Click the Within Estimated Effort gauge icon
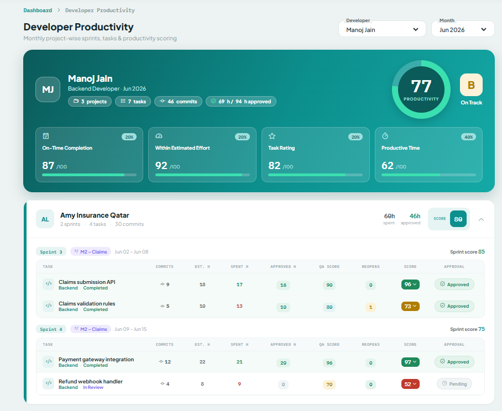502x411 pixels. point(159,136)
